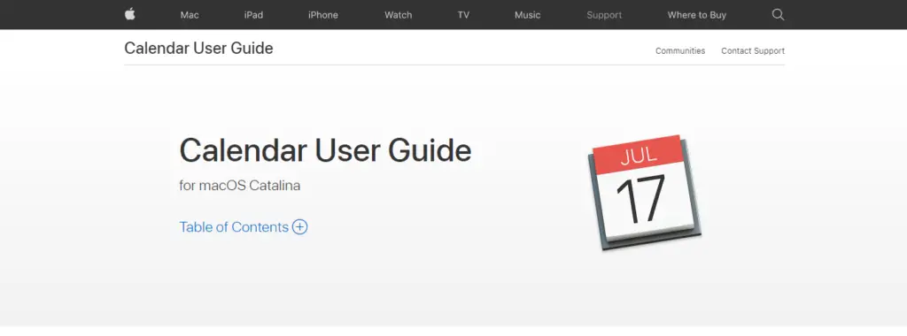Click the number 17 on calendar icon
The width and height of the screenshot is (907, 336).
point(640,201)
